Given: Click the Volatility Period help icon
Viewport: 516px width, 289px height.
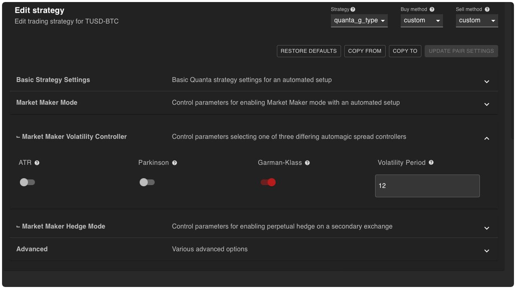Looking at the screenshot, I should (431, 162).
